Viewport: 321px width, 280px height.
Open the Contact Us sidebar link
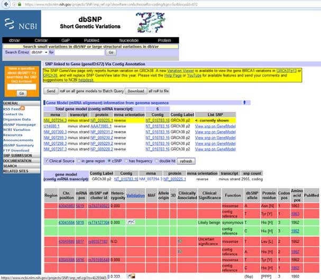click(13, 114)
